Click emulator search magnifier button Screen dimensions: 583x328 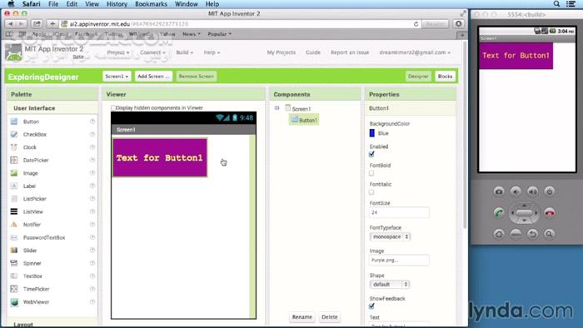(549, 234)
